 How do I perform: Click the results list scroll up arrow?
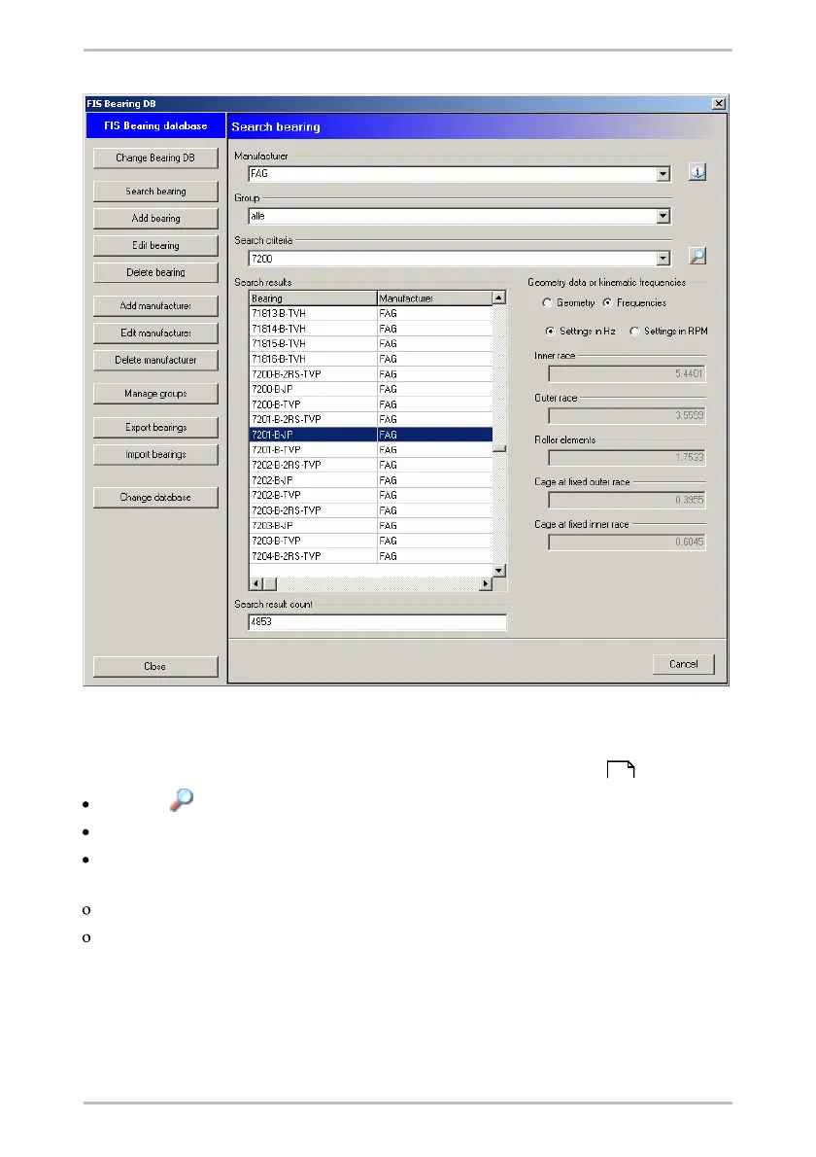499,298
